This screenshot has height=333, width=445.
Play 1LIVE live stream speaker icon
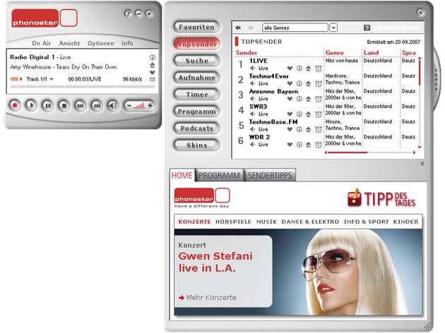(252, 68)
